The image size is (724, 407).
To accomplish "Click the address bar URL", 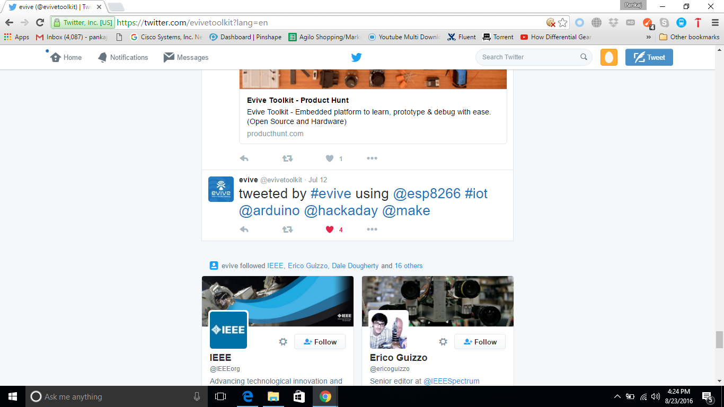I will point(192,23).
